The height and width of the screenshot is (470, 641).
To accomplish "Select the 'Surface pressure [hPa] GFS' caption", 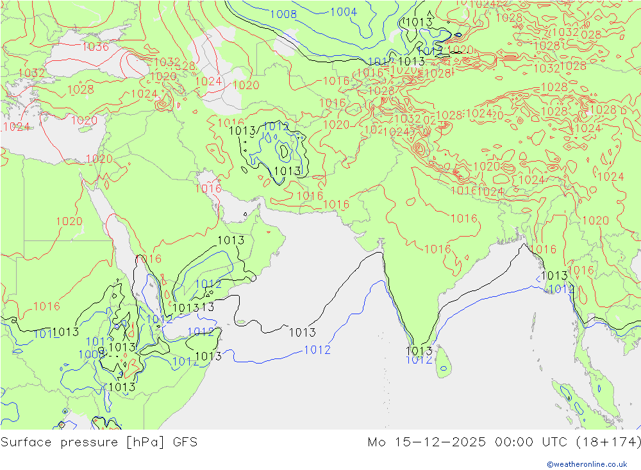I will coord(99,442).
